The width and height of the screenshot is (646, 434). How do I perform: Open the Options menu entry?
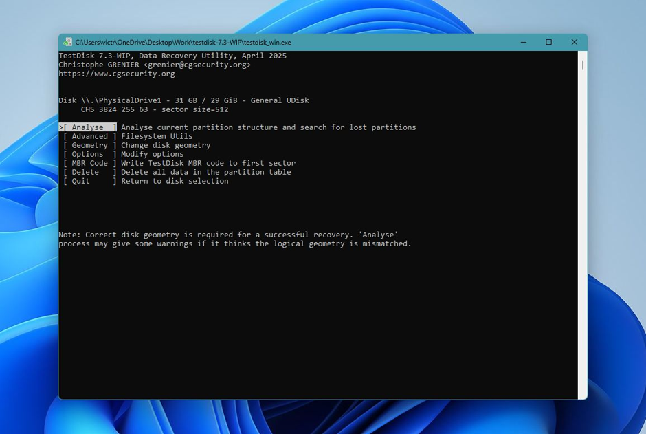click(90, 154)
